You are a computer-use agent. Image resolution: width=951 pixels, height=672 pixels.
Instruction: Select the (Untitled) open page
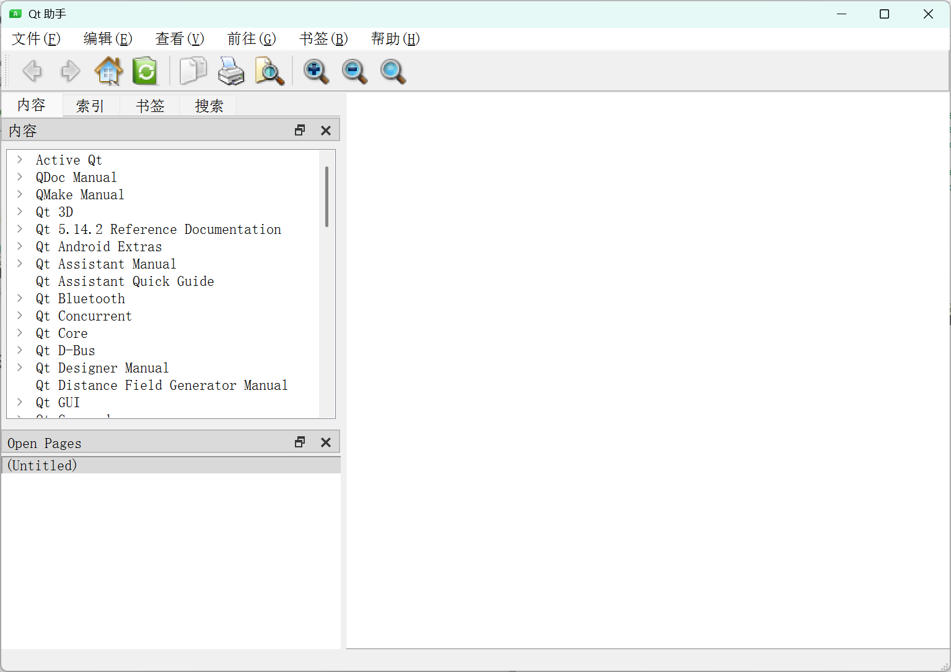171,465
